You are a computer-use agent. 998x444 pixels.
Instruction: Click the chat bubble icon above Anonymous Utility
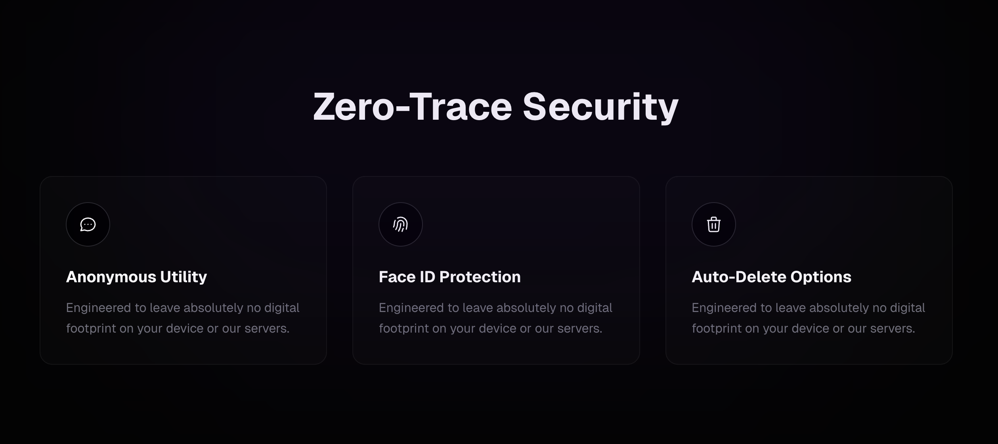click(x=88, y=224)
